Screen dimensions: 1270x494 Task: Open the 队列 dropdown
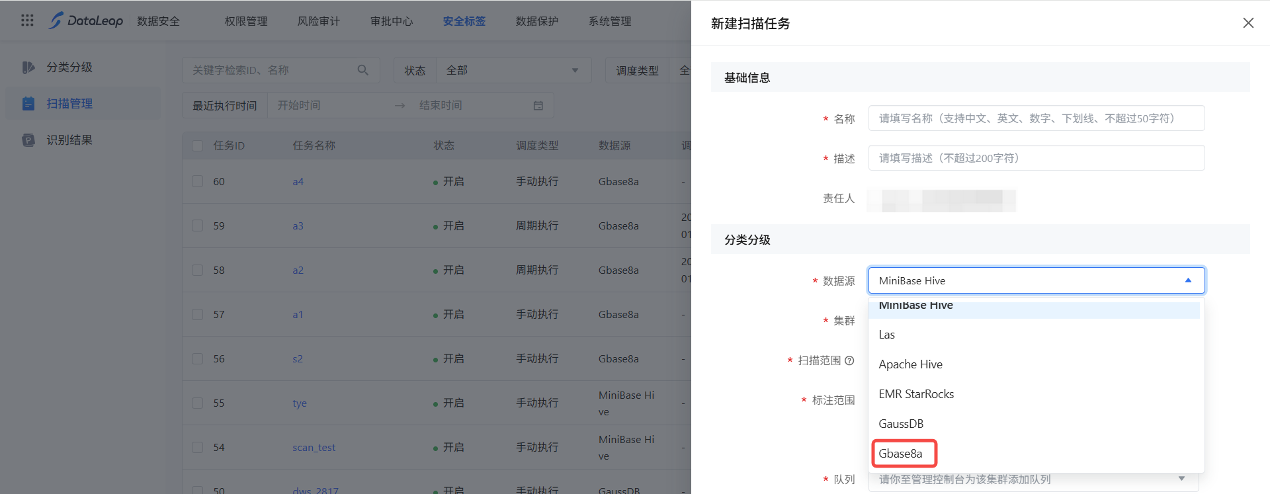[1033, 479]
